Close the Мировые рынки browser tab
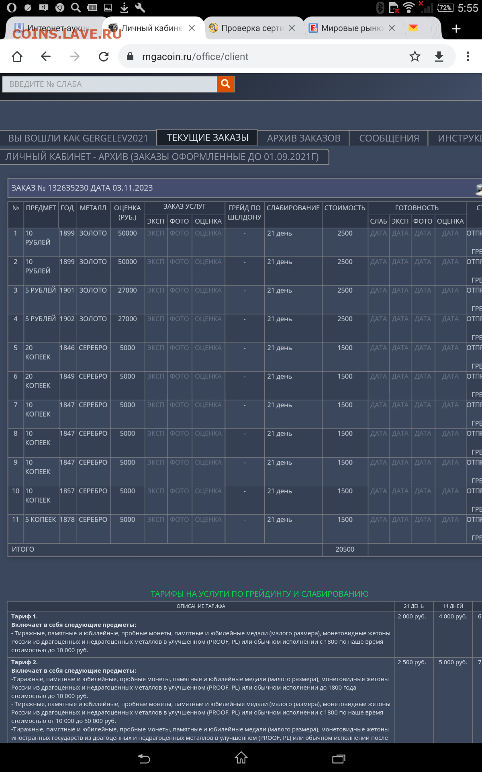 tap(392, 28)
